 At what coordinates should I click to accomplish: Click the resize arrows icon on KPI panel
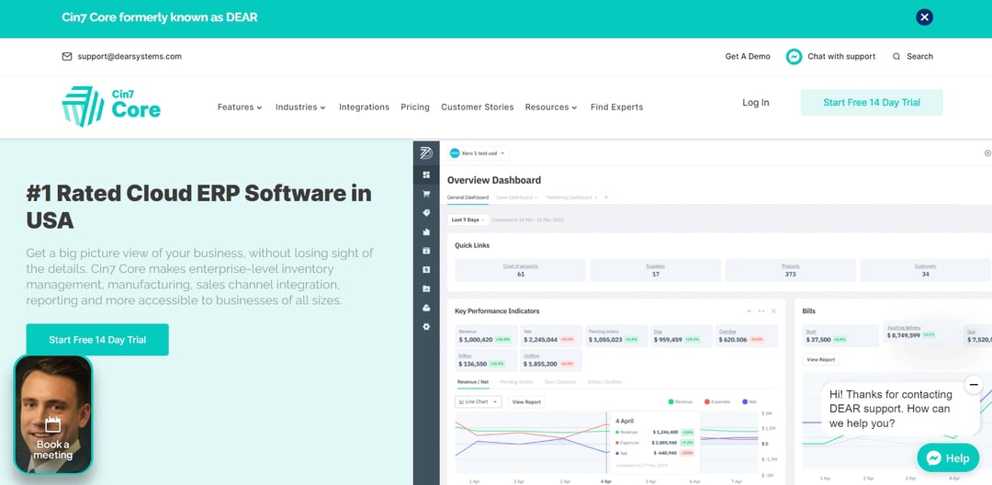(761, 311)
